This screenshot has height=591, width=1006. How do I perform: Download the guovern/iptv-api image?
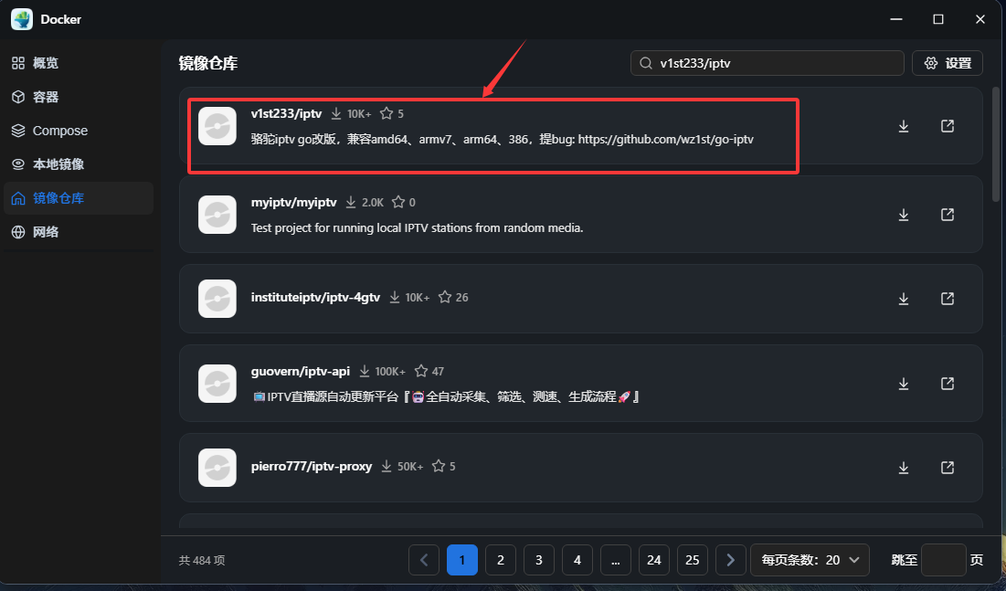[904, 384]
